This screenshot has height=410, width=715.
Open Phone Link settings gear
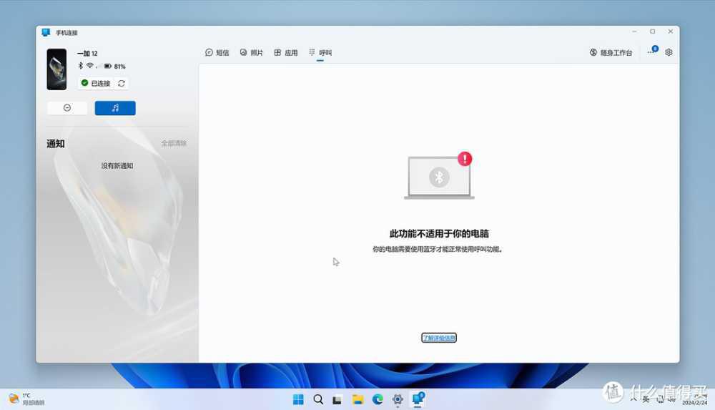pyautogui.click(x=669, y=52)
